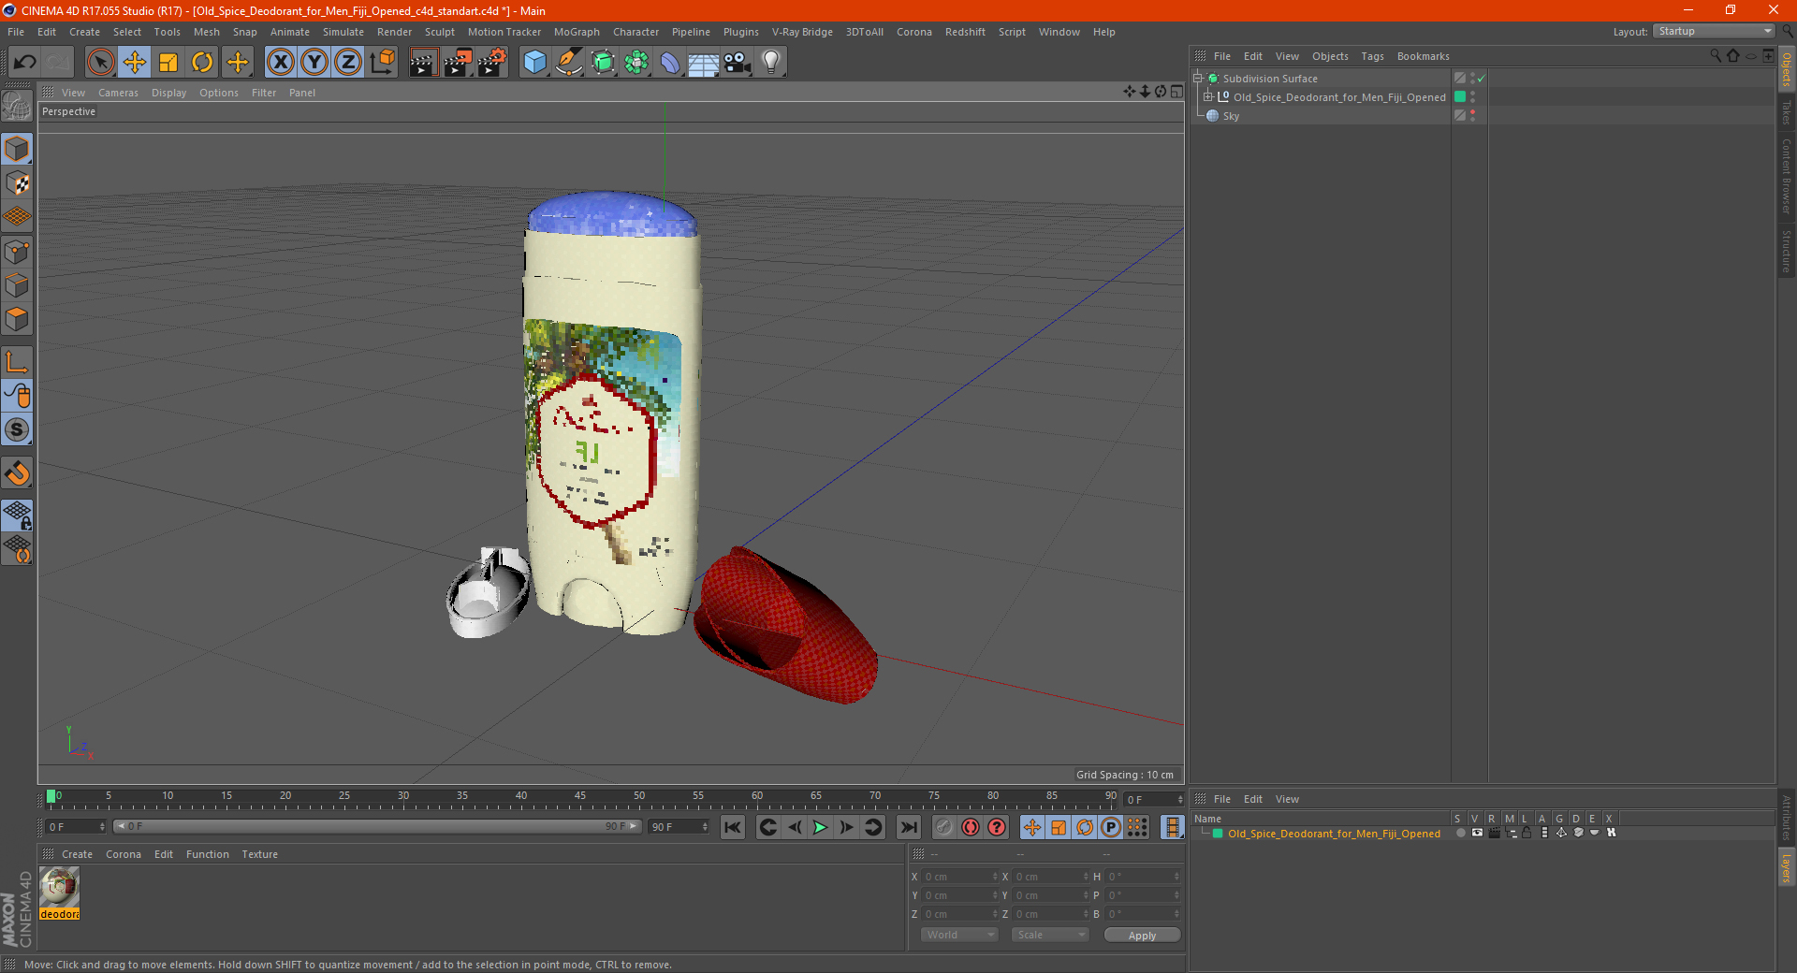The image size is (1797, 973).
Task: Click Make Editable icon in left sidebar
Action: coord(17,107)
